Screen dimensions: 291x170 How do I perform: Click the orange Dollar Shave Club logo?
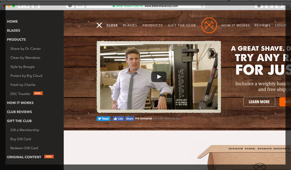point(209,26)
